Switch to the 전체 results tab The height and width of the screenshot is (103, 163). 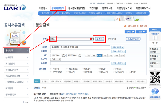click(x=37, y=81)
